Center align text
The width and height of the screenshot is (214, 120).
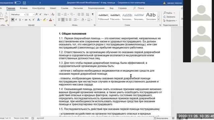pos(63,20)
